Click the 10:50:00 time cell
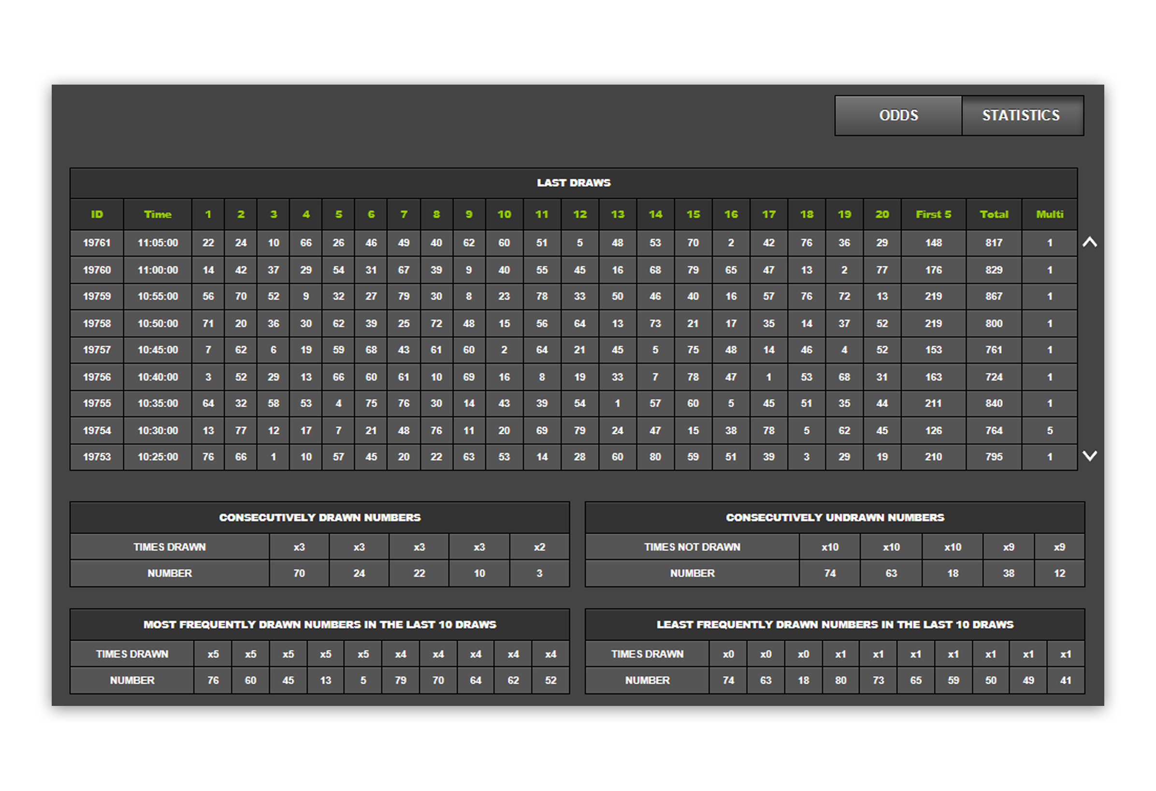This screenshot has width=1156, height=791. 158,323
